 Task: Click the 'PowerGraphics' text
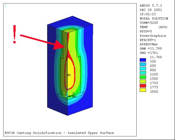point(153,36)
